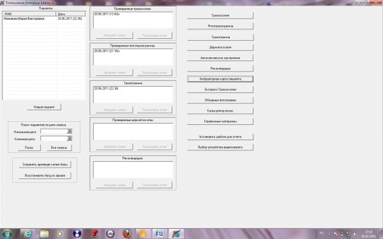Click the Windows Start orb

7,234
